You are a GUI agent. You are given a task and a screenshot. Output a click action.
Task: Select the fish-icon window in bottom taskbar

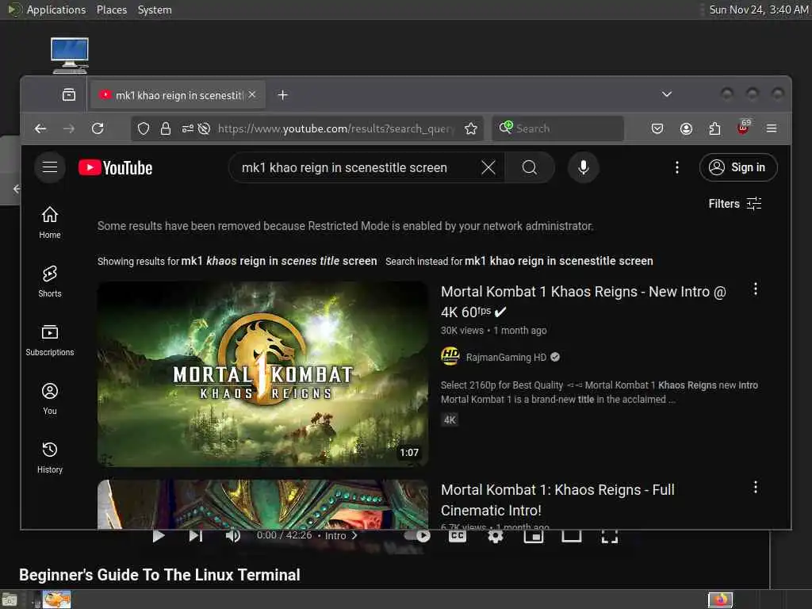click(56, 599)
